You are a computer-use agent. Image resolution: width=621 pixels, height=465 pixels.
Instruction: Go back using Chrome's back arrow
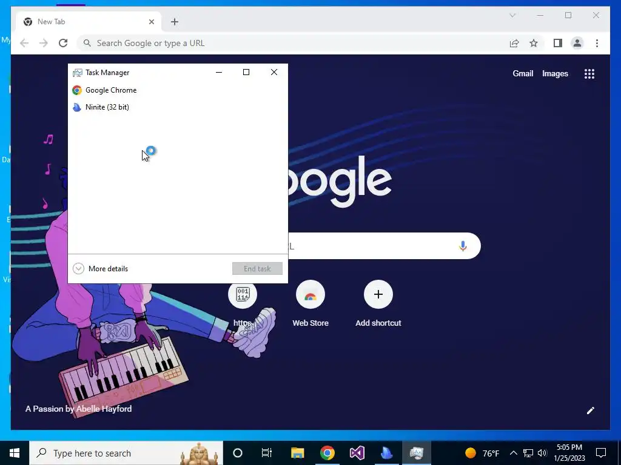[24, 43]
